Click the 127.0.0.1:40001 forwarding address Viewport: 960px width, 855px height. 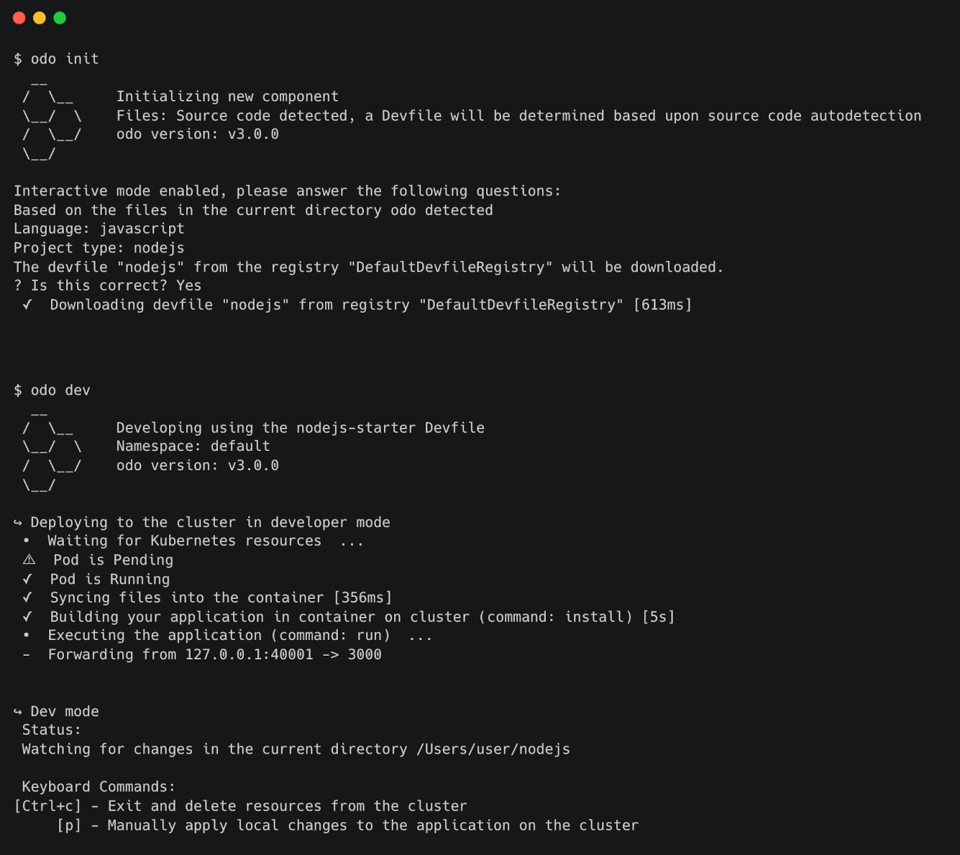pos(249,654)
